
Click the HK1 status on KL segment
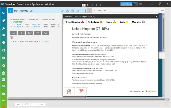pyautogui.click(x=40, y=24)
